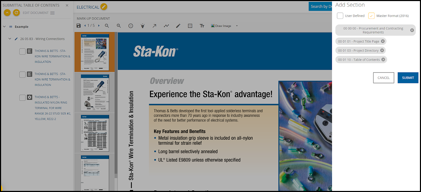Click the Draw Image tool
The image size is (421, 192).
(221, 26)
